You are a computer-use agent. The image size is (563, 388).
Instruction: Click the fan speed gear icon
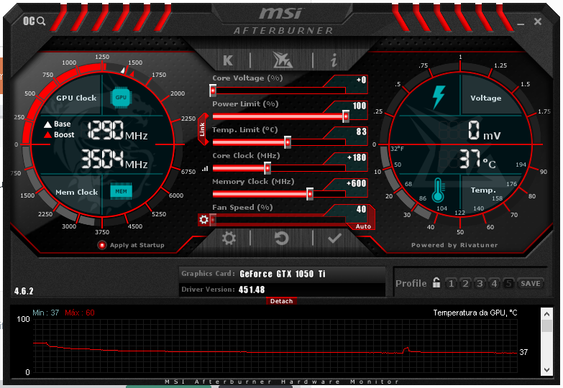(x=203, y=219)
